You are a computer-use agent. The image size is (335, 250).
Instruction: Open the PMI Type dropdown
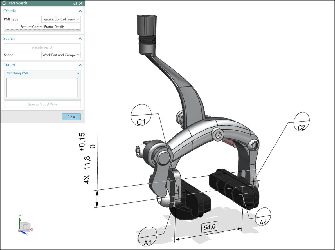coord(61,19)
